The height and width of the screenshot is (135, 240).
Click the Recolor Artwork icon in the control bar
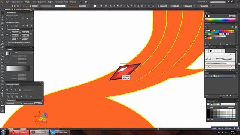(x=101, y=6)
